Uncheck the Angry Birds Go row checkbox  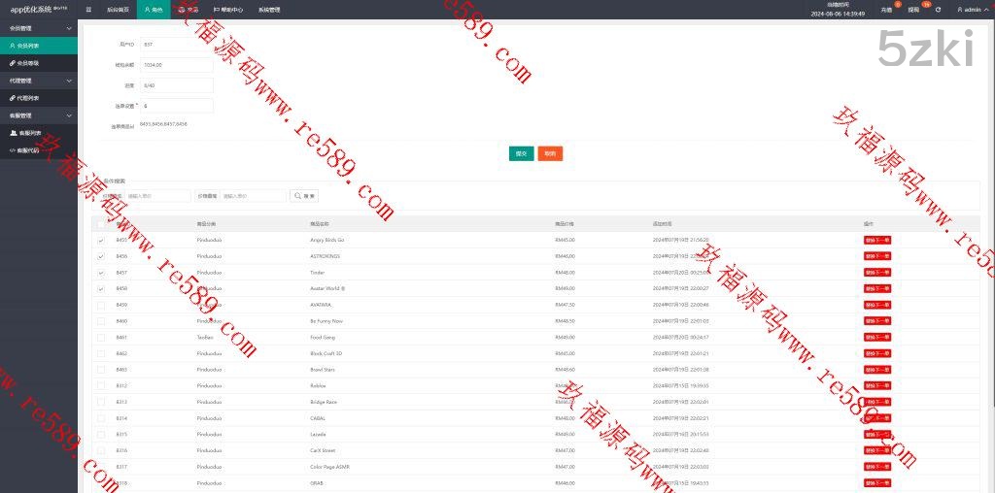coord(101,240)
